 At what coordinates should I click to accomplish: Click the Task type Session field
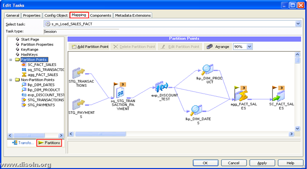pos(81,31)
